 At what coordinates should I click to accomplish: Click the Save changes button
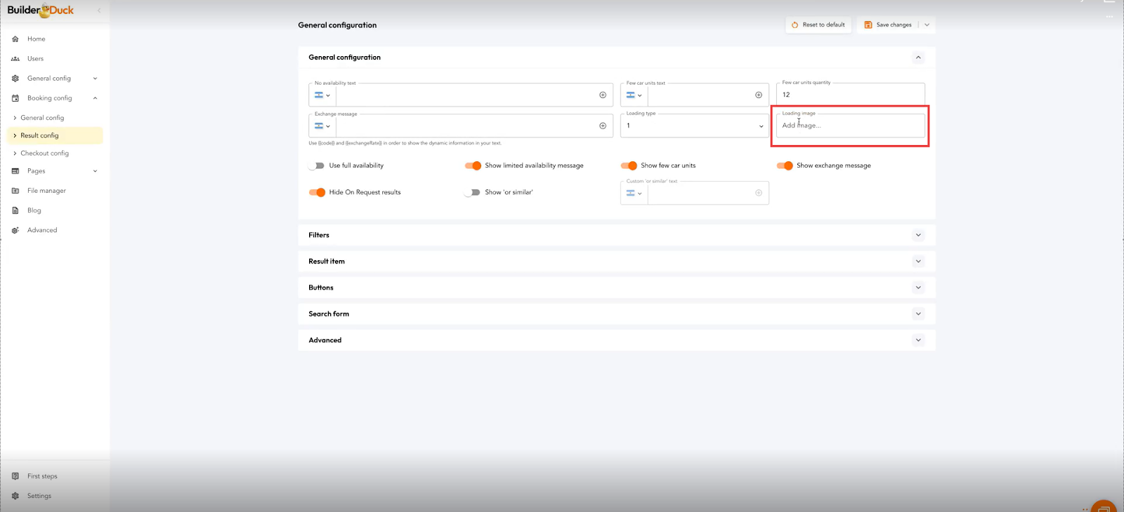click(888, 25)
